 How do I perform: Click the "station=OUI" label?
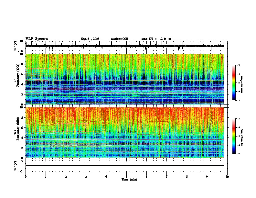tap(120, 39)
